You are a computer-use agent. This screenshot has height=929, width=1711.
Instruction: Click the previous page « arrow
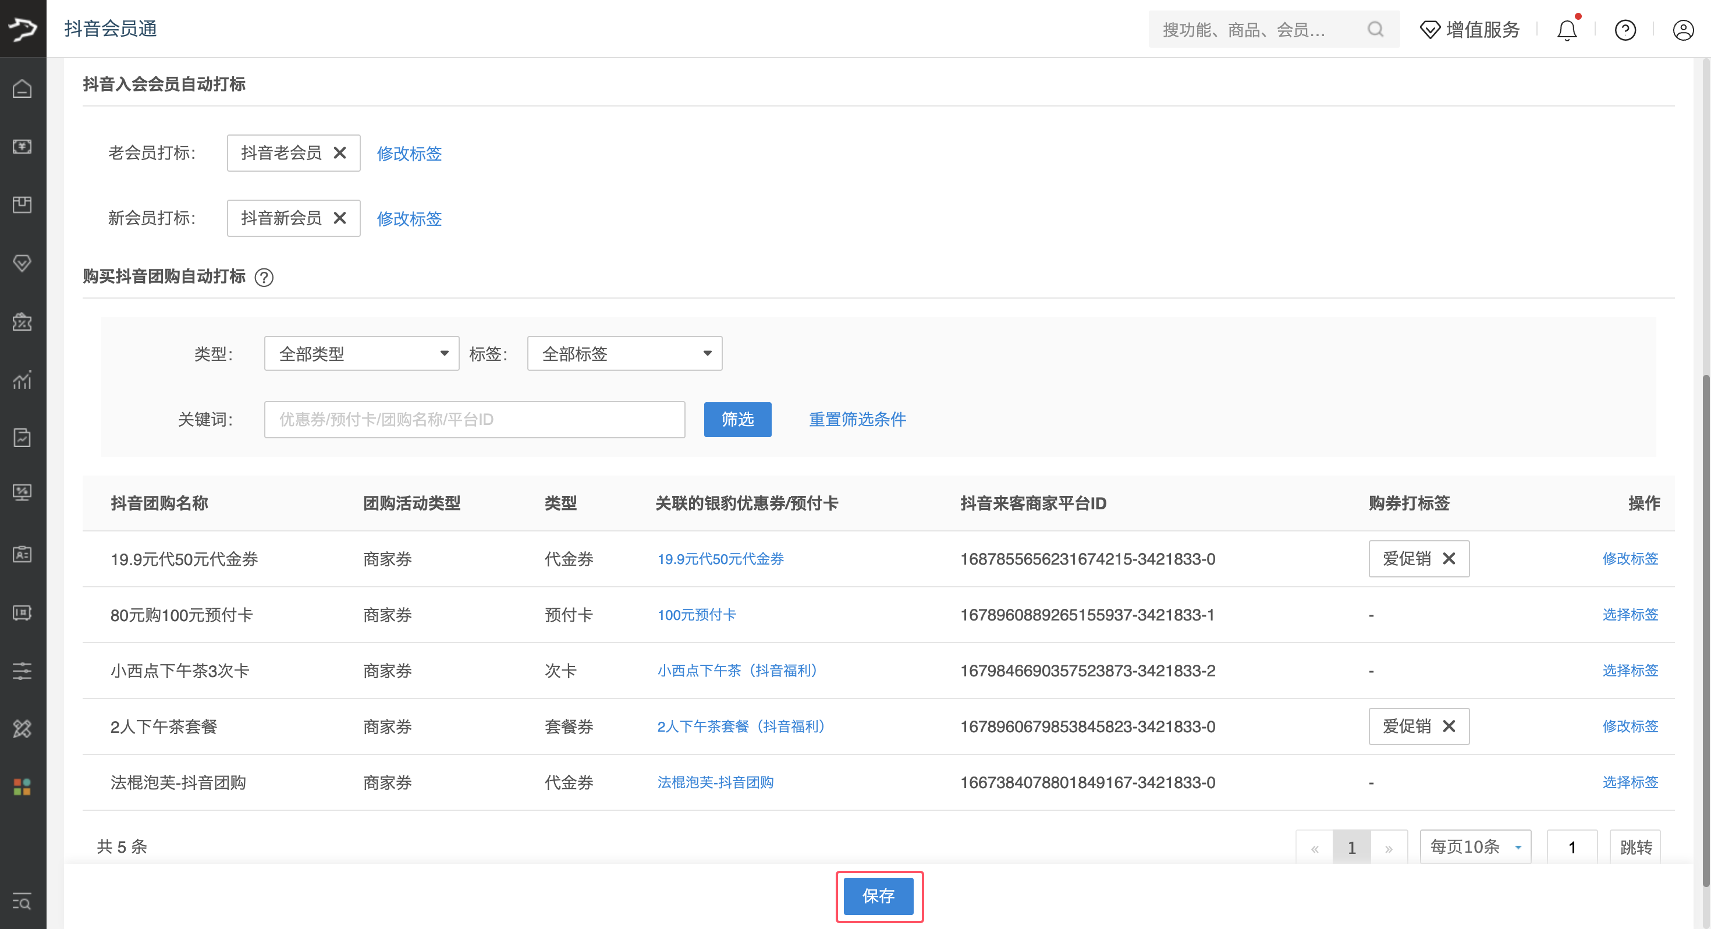(1315, 848)
